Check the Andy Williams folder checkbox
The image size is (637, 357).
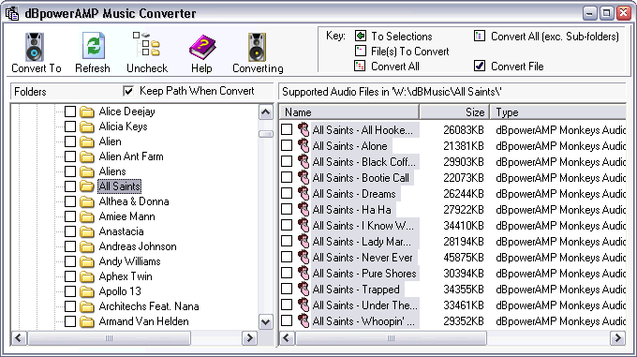pos(70,261)
